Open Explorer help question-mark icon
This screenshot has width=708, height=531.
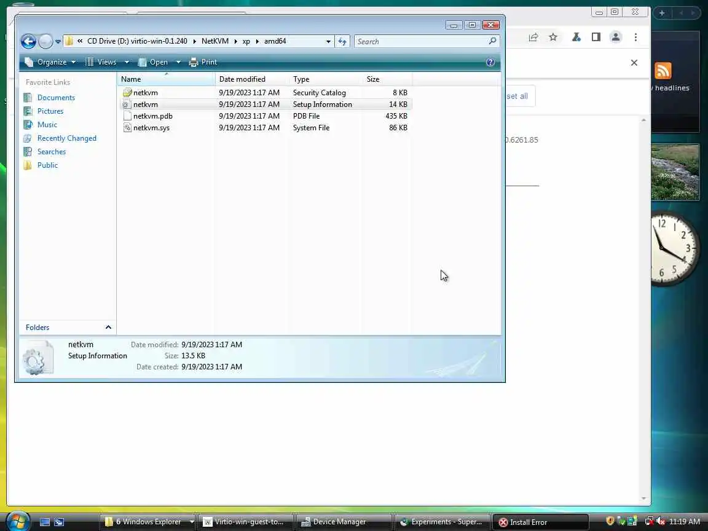(x=490, y=62)
